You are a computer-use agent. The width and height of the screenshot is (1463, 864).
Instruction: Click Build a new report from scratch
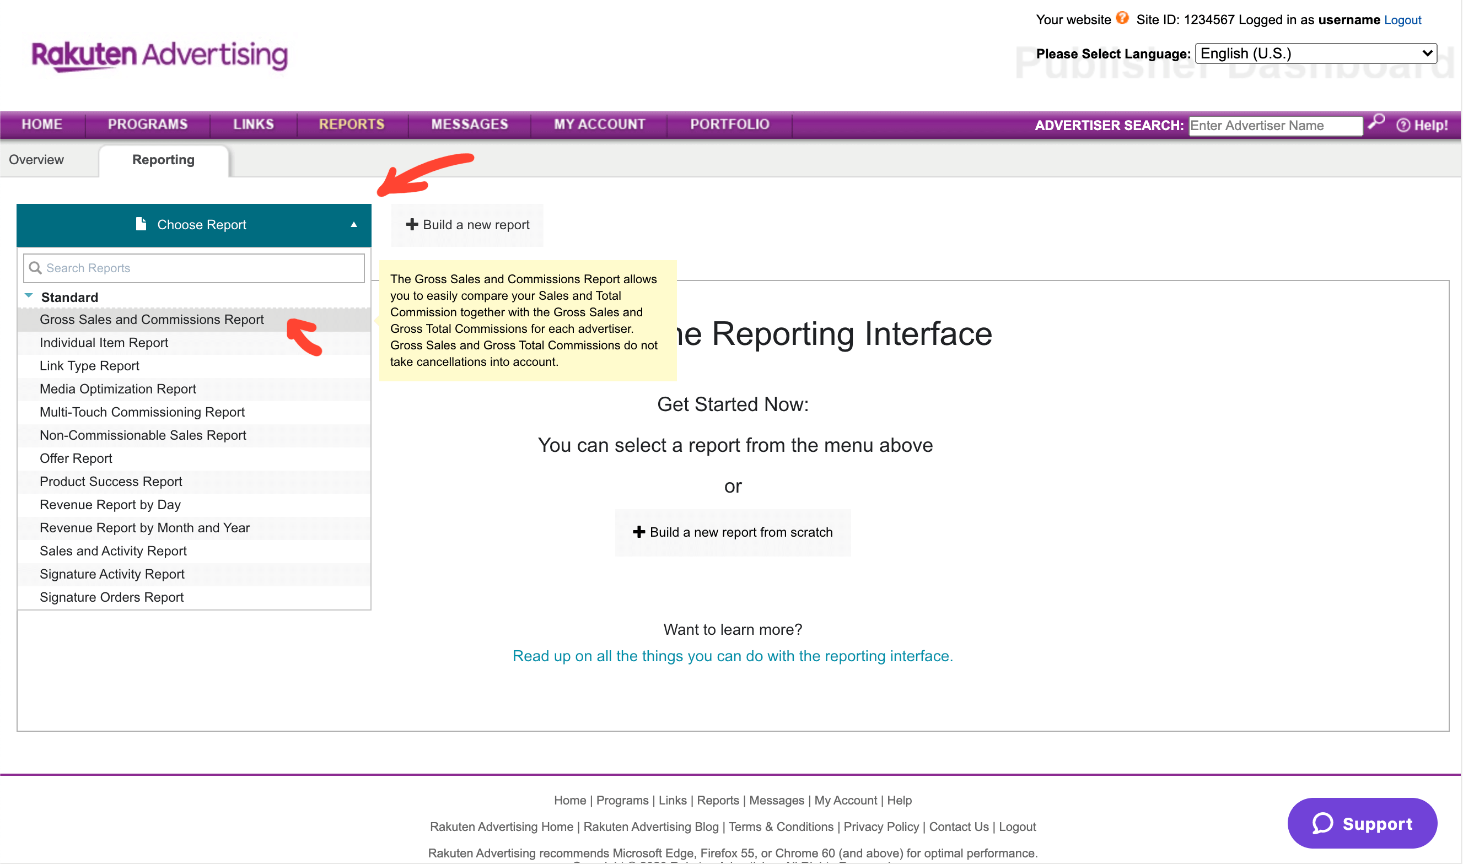click(x=733, y=532)
